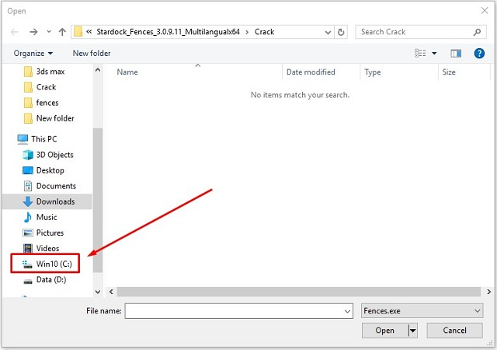Screen dimensions: 497x350
Task: Select This PC in navigation pane
Action: coord(37,139)
